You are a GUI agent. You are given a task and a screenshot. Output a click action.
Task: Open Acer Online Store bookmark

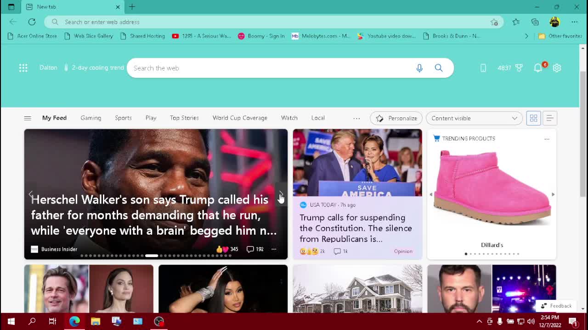point(32,36)
